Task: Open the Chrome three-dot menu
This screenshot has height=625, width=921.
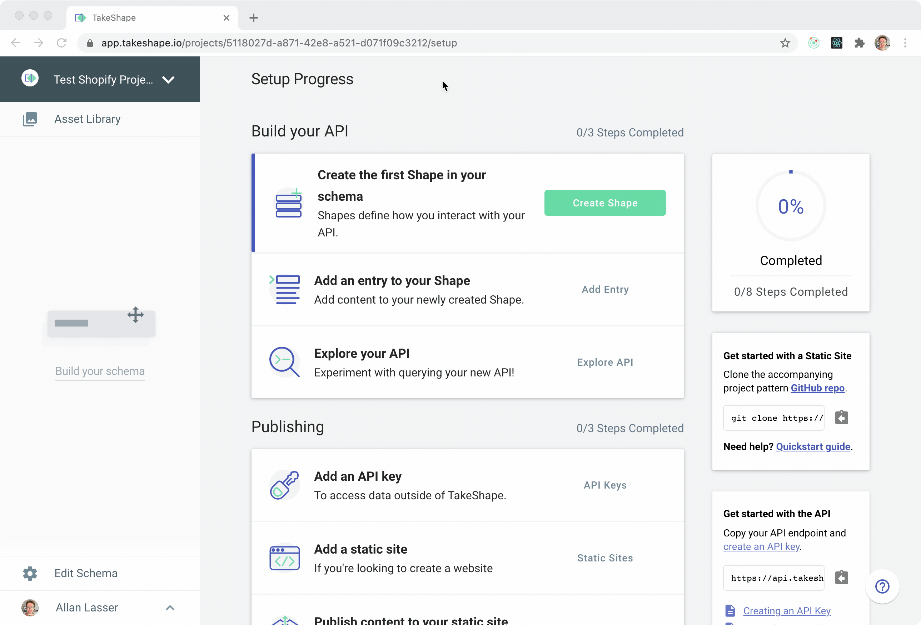Action: coord(905,43)
